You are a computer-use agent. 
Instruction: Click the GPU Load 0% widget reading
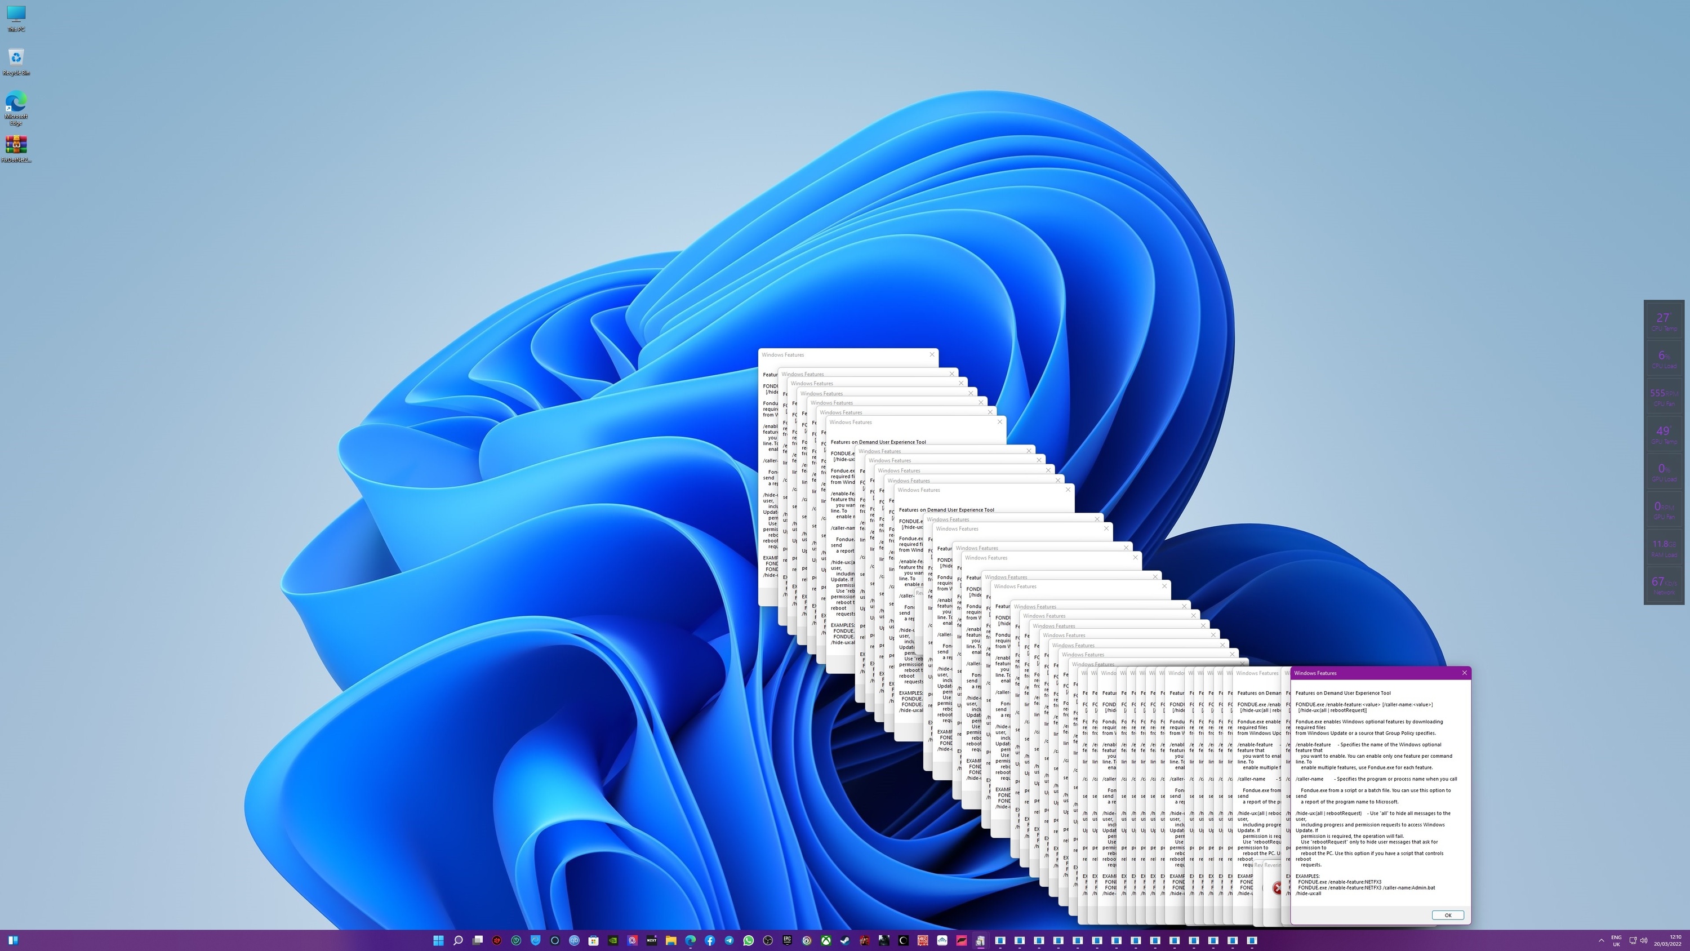1663,472
